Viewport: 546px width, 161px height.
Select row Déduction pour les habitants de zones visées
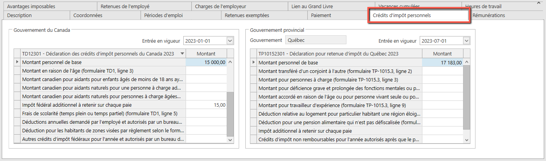[103, 130]
